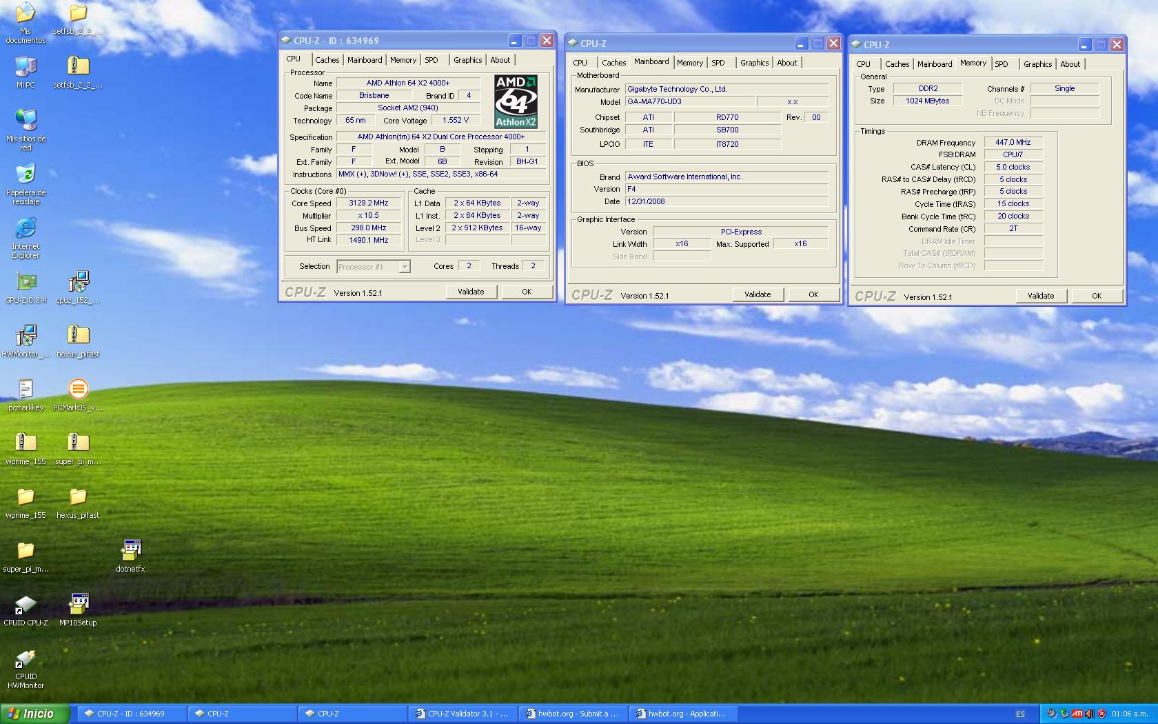Open the wprime_155 zip archive icon
Viewport: 1158px width, 724px height.
[x=26, y=448]
